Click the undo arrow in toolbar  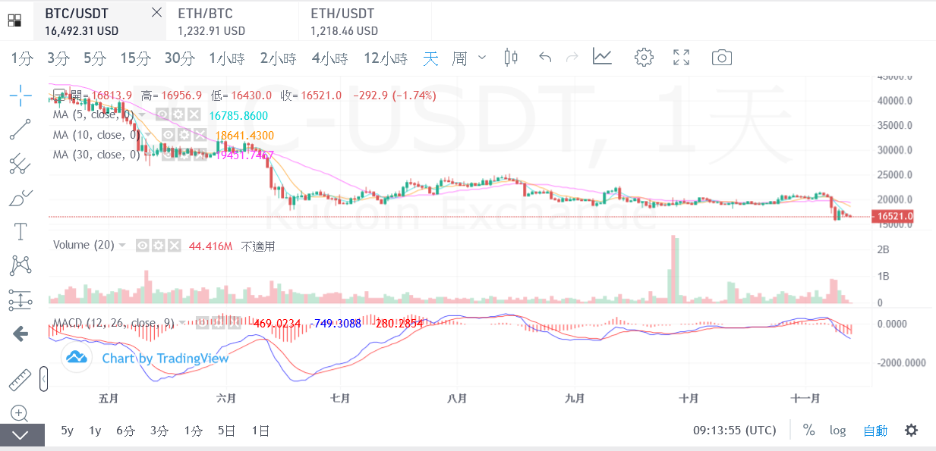544,58
